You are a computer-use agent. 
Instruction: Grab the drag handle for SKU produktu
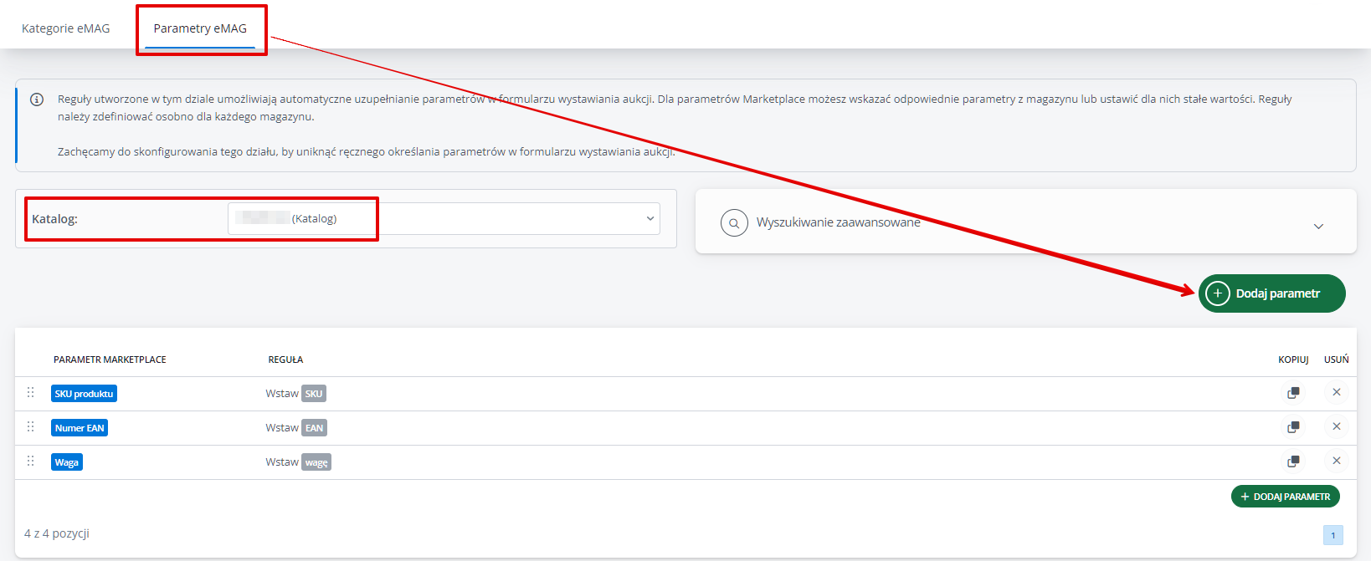click(x=31, y=393)
